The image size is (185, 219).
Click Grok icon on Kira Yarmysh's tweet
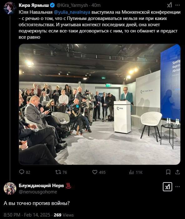pos(169,5)
